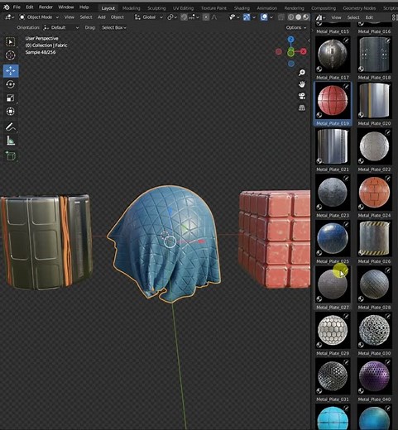Select the Measure tool
398x430 pixels.
click(11, 141)
